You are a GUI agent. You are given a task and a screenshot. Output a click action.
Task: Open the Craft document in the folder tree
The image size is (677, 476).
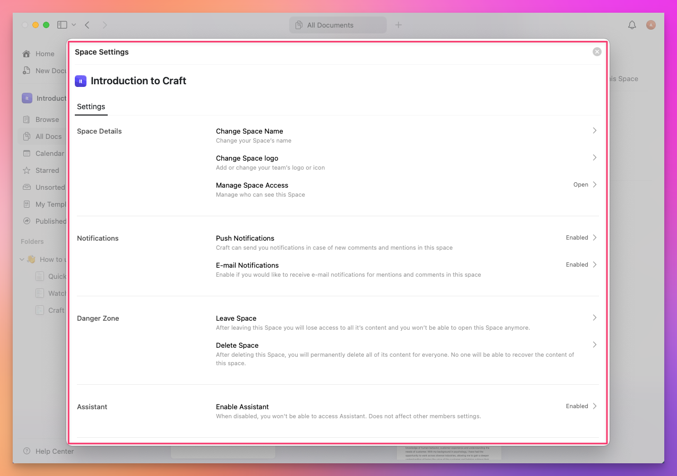pos(50,310)
